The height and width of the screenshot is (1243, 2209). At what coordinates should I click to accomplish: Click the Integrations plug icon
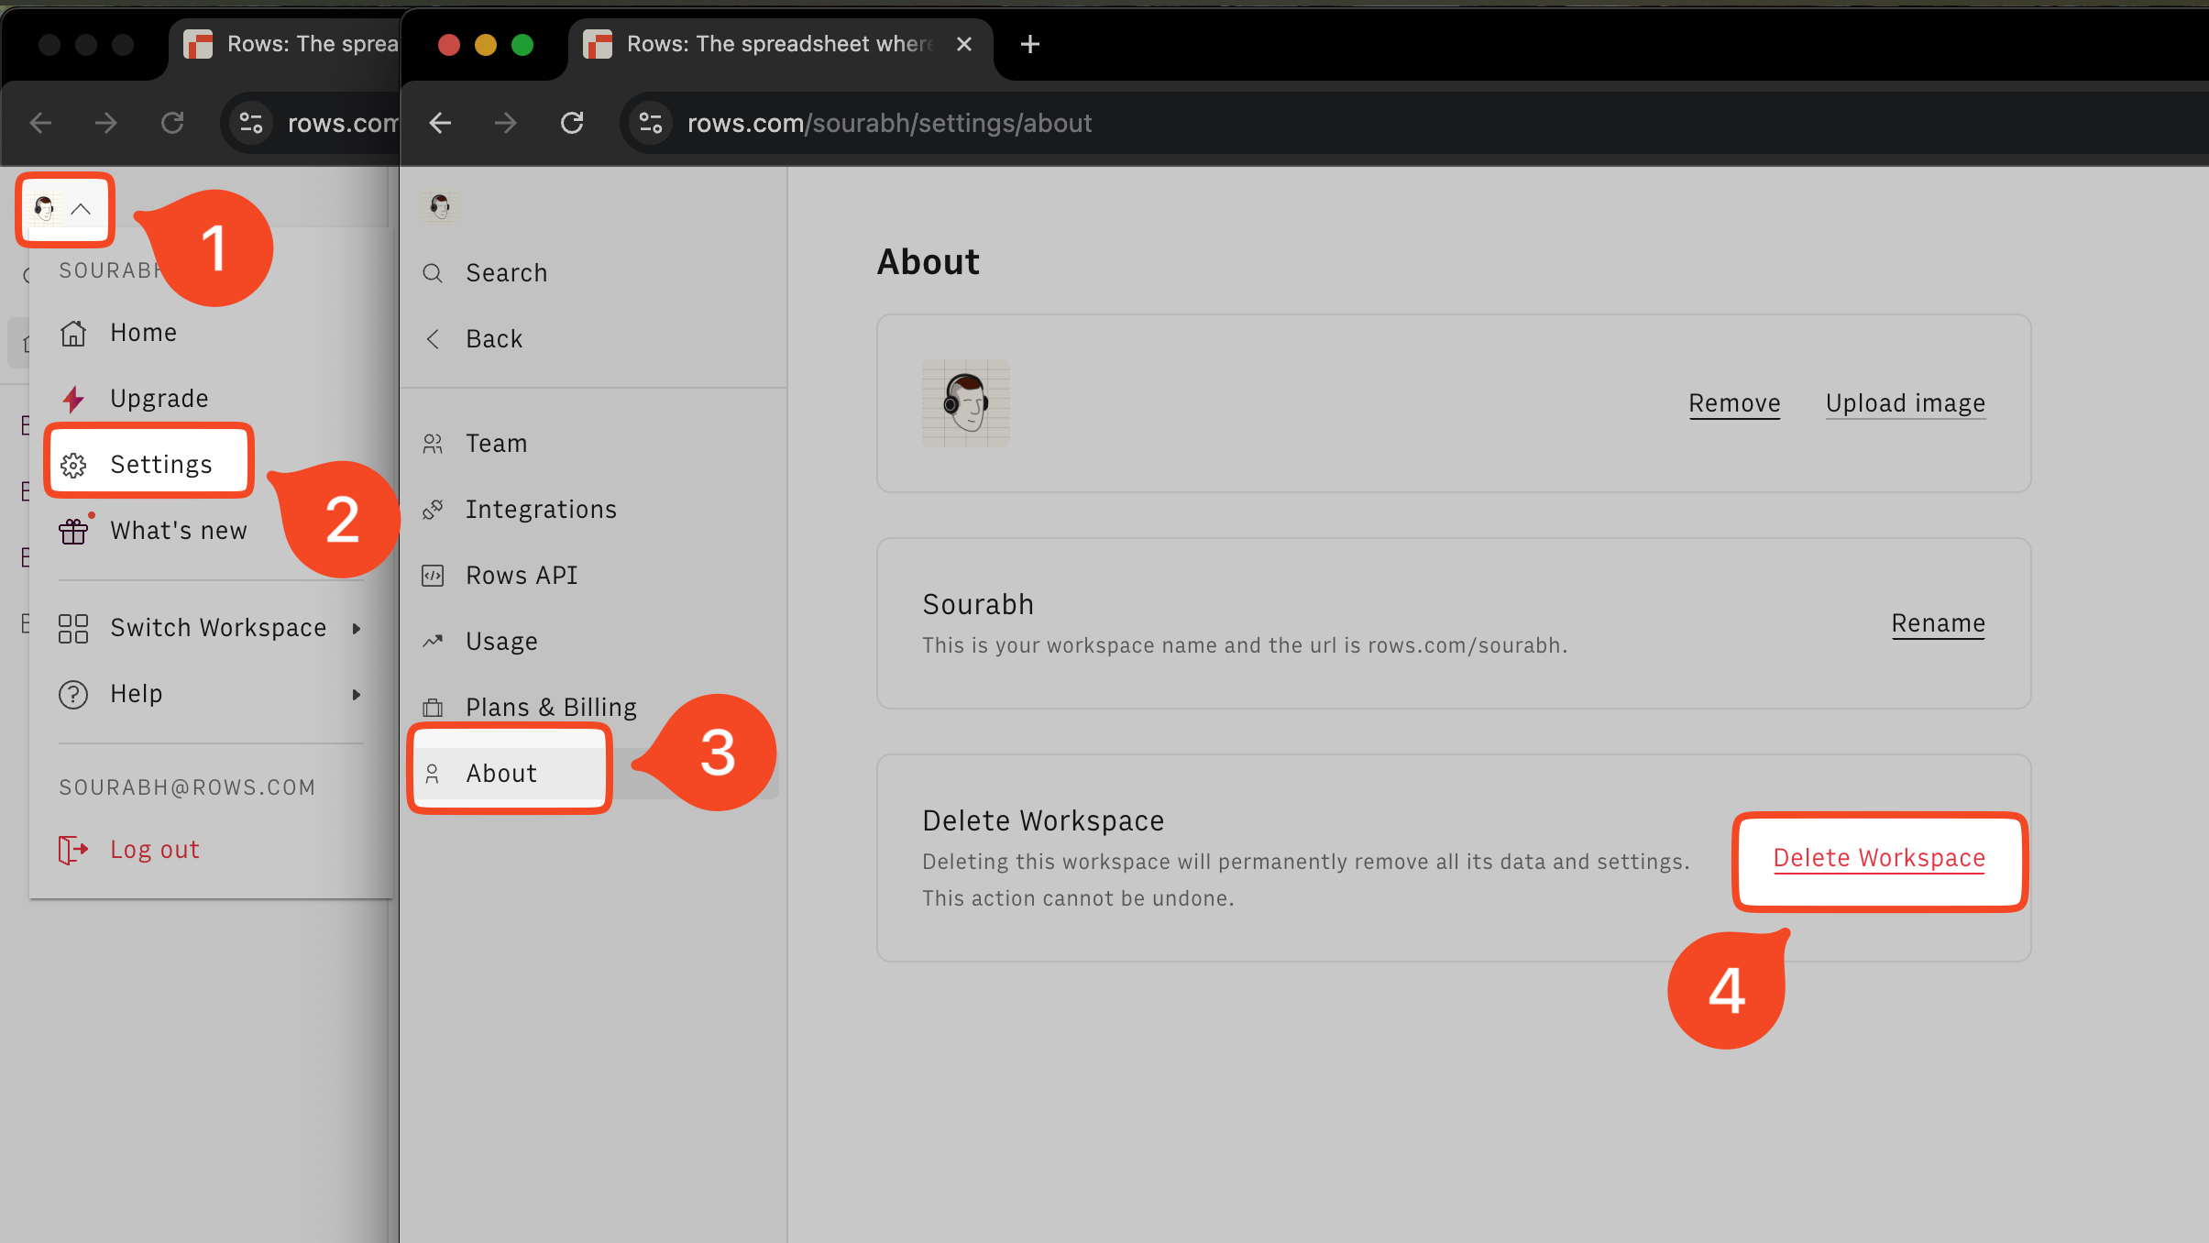(x=433, y=510)
